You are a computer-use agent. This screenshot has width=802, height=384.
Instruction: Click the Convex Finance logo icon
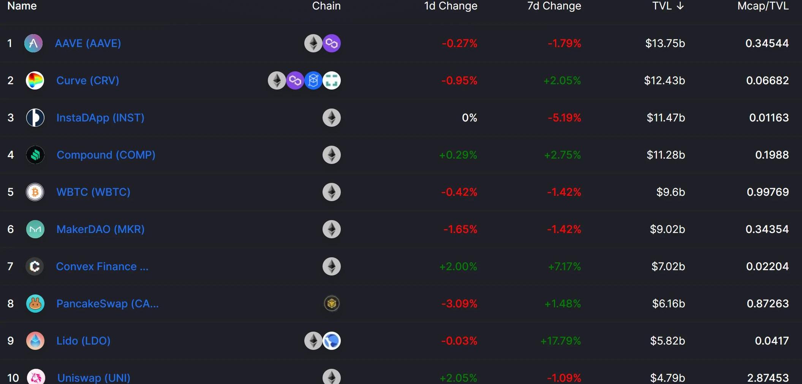point(35,266)
